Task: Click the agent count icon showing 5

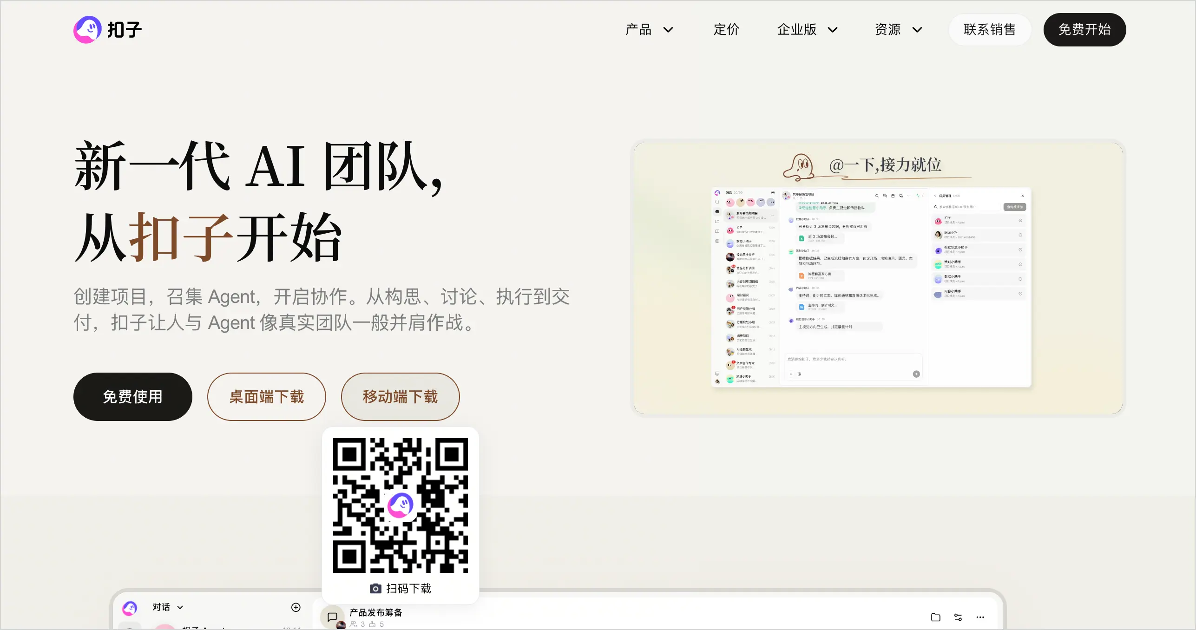Action: pyautogui.click(x=373, y=624)
